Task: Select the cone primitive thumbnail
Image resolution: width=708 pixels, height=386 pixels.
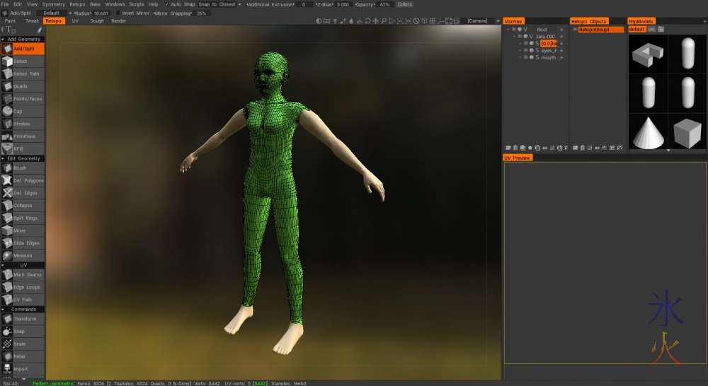Action: (647, 132)
